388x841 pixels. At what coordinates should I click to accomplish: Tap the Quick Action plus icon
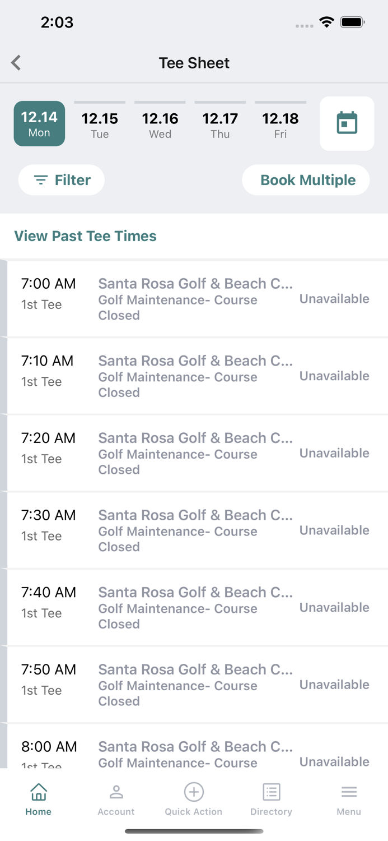pyautogui.click(x=194, y=792)
